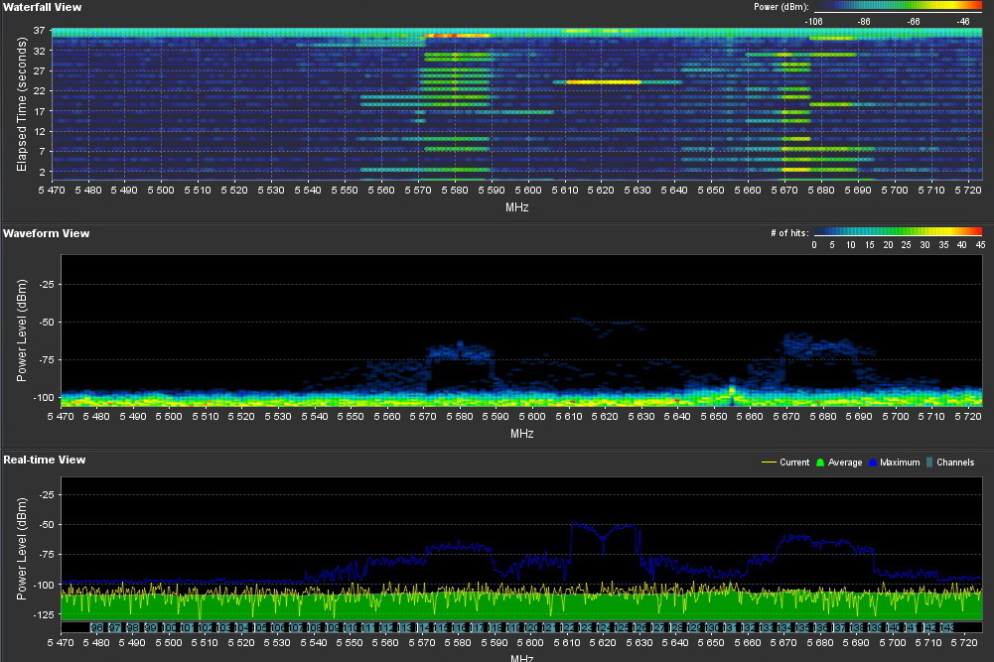Screen dimensions: 994x662
Task: Click the 'Power (dBm):' legend label
Action: coord(781,7)
